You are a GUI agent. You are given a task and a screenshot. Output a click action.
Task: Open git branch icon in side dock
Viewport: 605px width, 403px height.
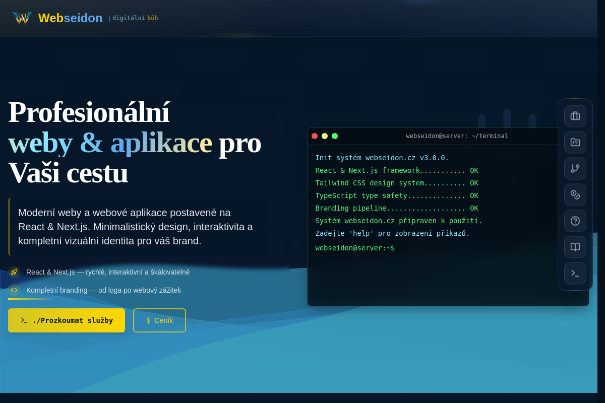point(575,168)
